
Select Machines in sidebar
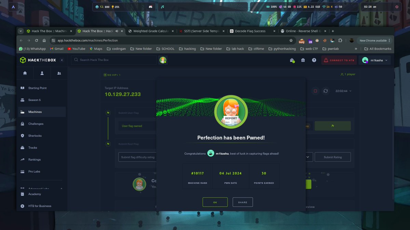coord(42,112)
